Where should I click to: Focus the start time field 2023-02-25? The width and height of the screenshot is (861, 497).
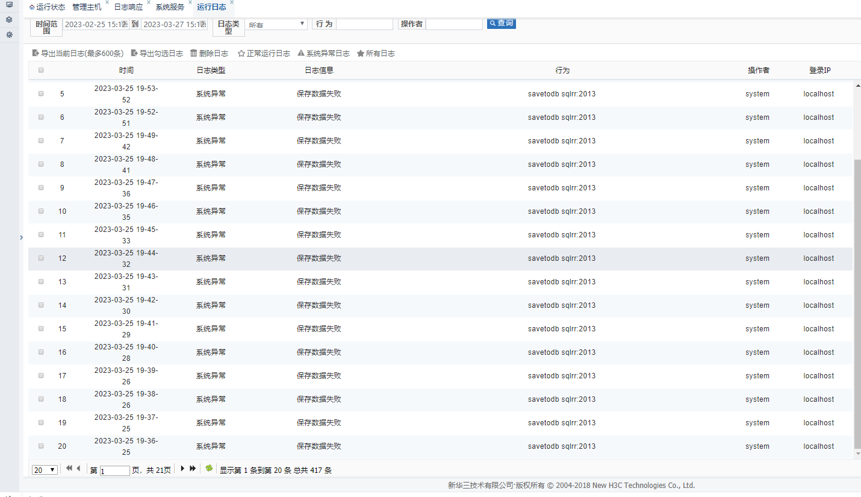[x=95, y=24]
